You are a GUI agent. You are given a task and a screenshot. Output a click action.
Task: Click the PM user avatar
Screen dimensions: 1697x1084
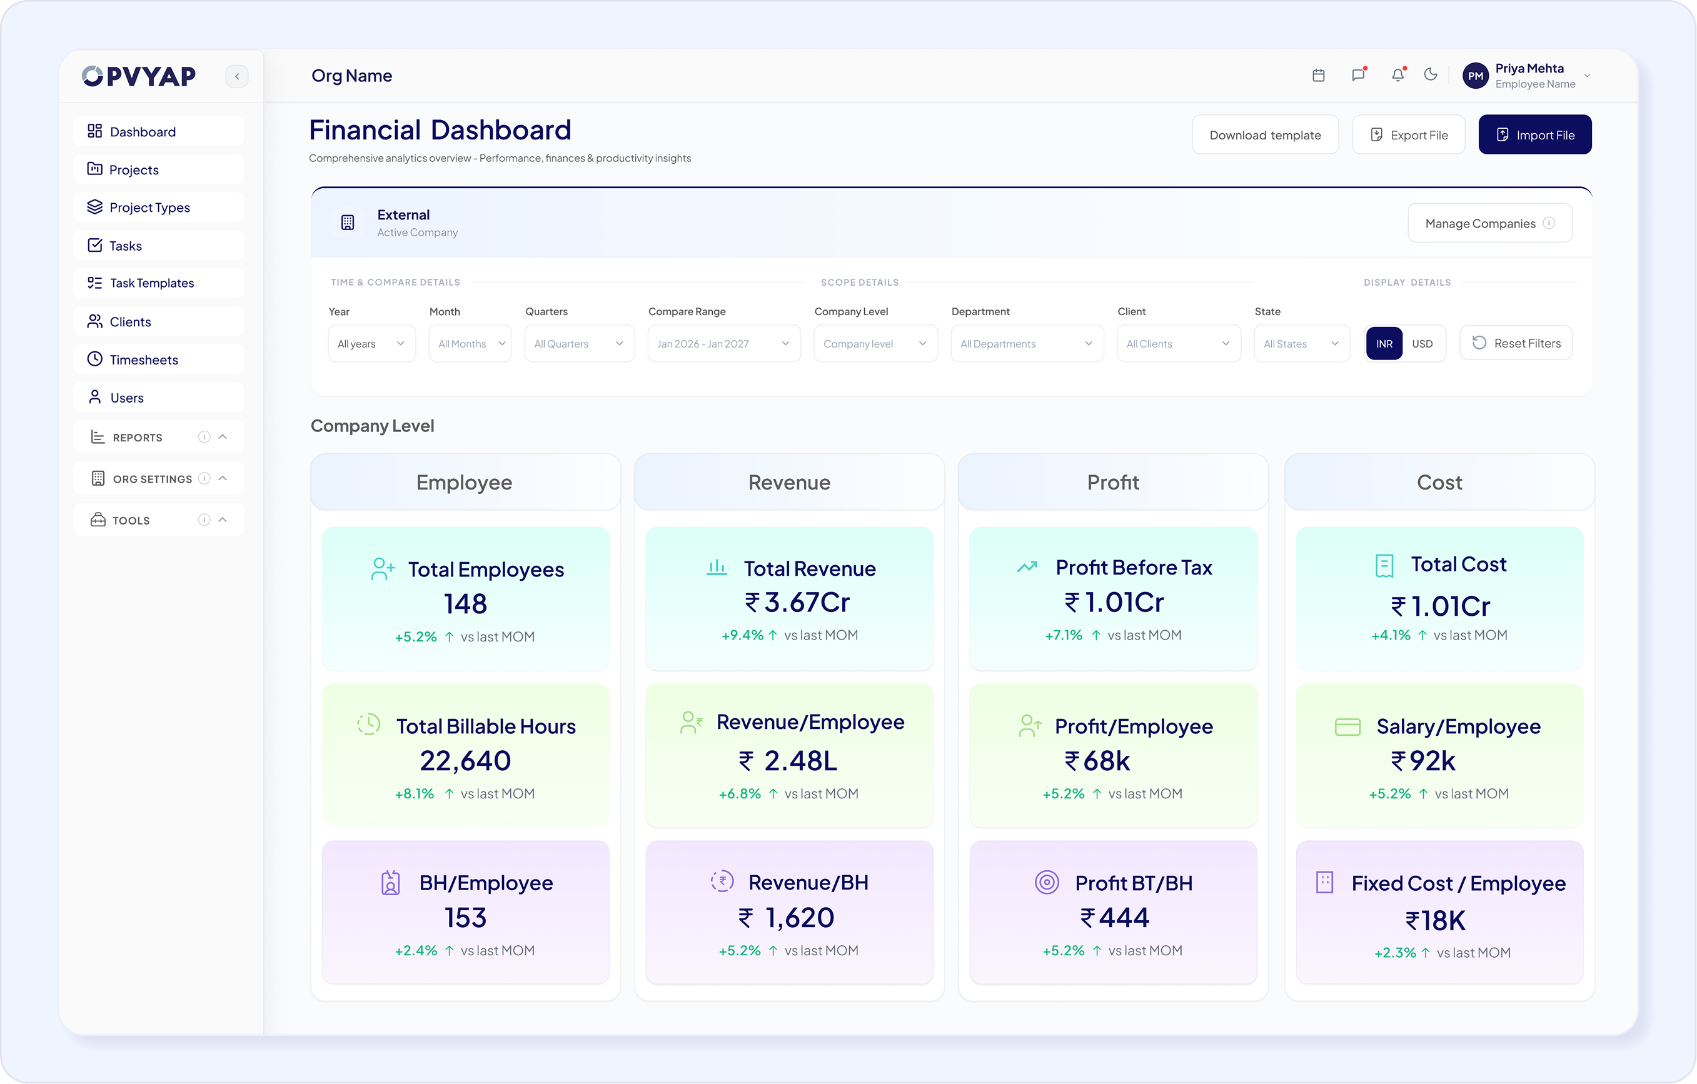click(1476, 76)
